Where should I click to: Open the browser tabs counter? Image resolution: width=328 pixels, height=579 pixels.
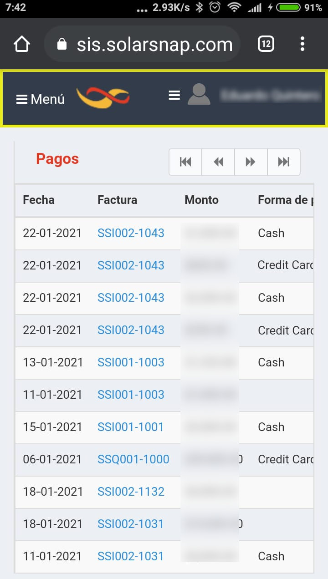[x=266, y=44]
